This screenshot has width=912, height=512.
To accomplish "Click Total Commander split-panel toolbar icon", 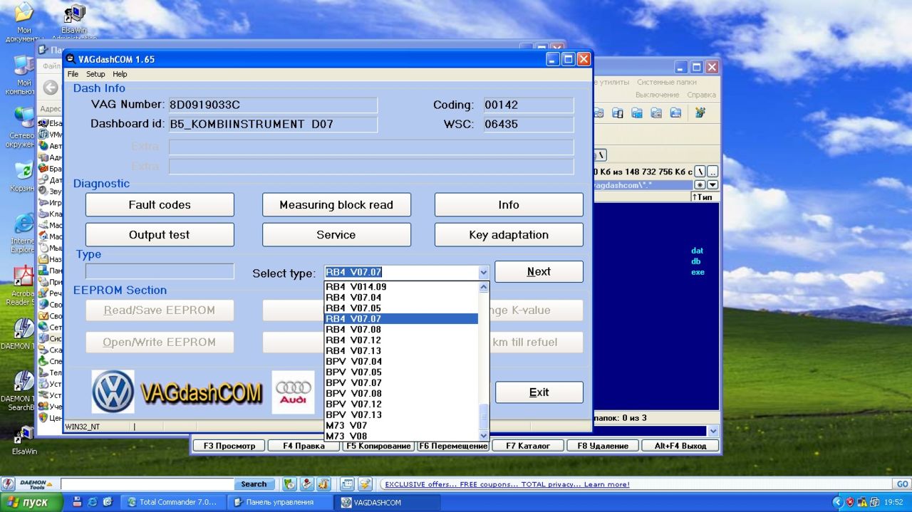I will 618,113.
